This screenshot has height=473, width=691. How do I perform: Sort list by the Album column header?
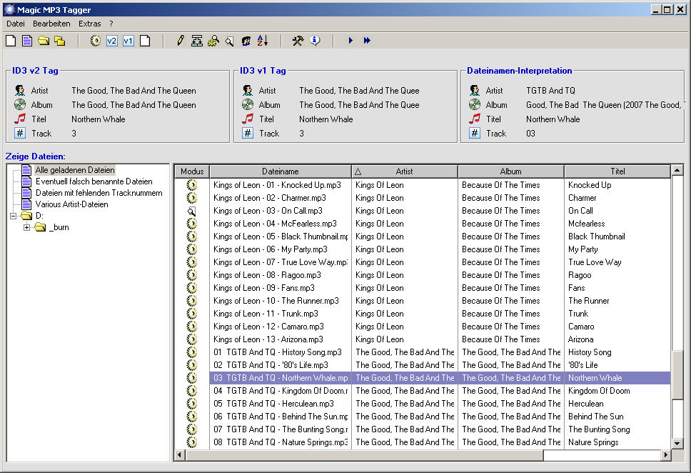(x=511, y=171)
